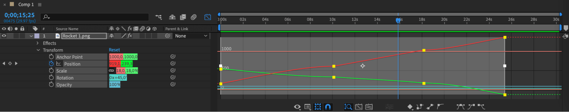The image size is (569, 112).
Task: Click the Easy Ease keyframe button
Action: click(x=460, y=107)
